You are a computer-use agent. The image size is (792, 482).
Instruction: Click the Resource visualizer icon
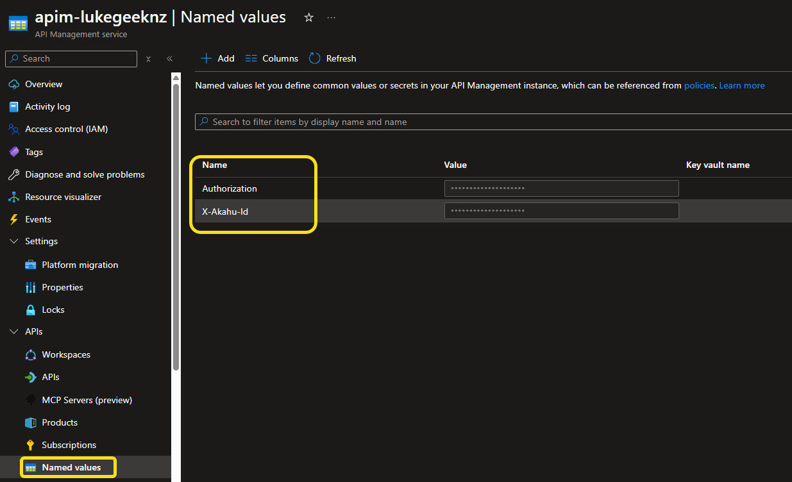coord(13,197)
